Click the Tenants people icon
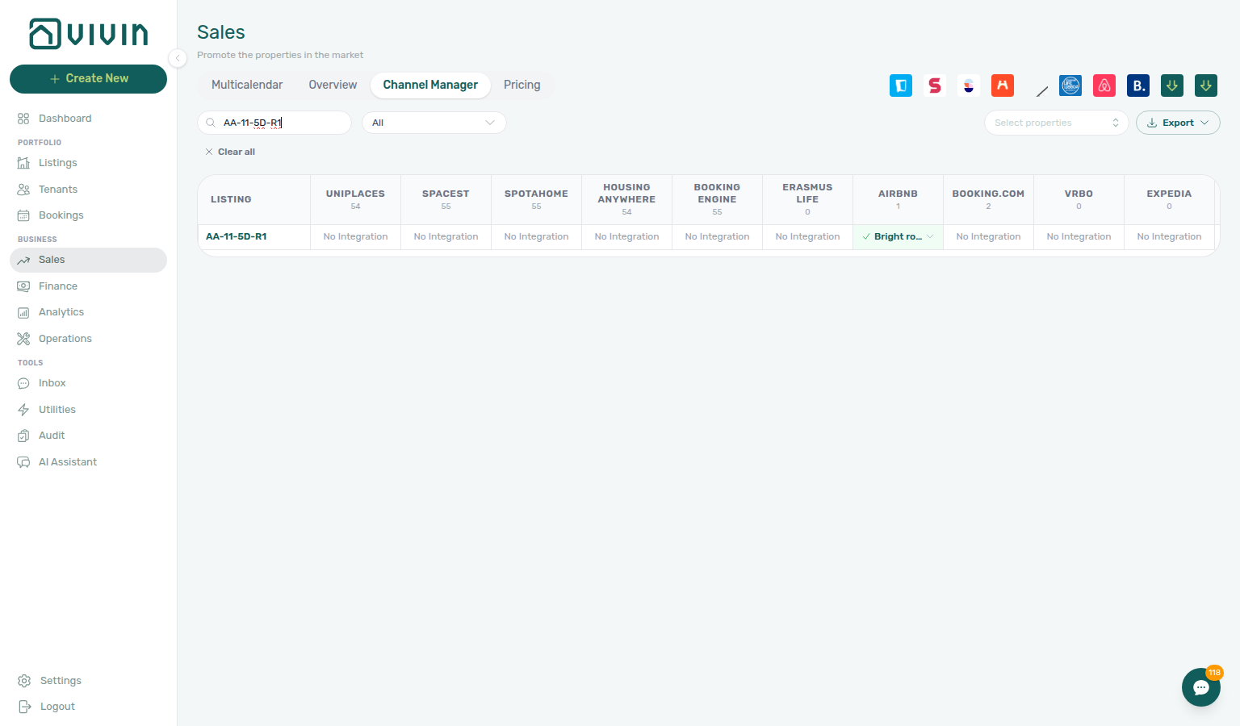The height and width of the screenshot is (726, 1240). click(23, 190)
